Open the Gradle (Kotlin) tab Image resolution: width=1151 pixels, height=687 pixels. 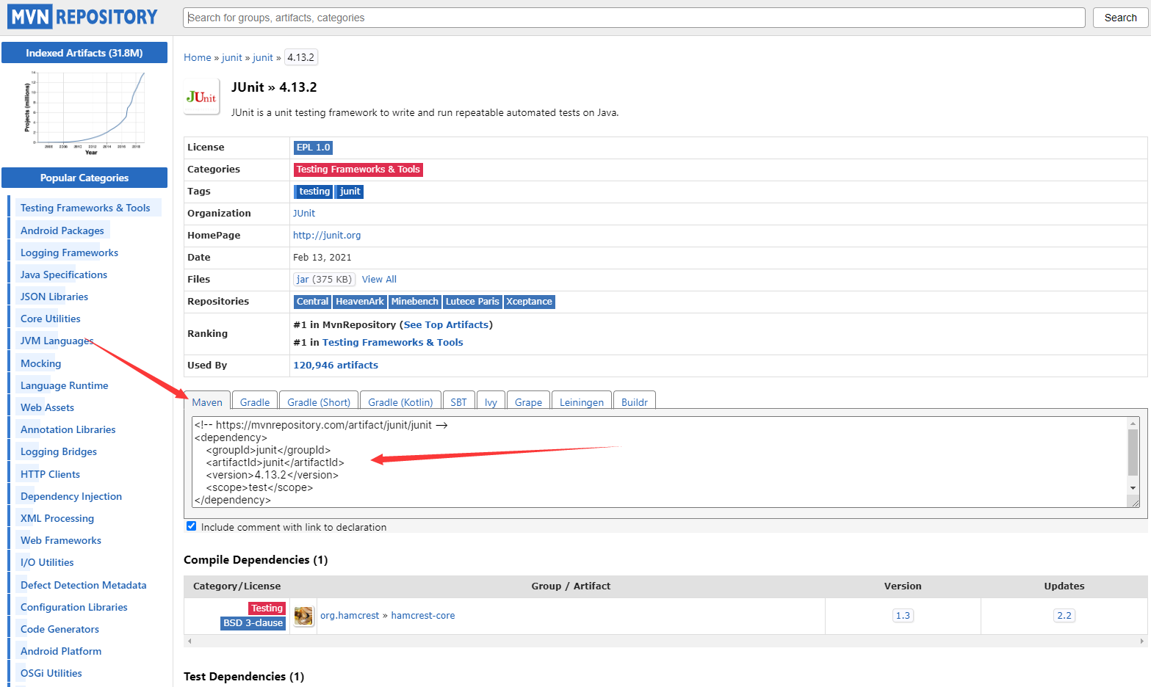coord(400,402)
